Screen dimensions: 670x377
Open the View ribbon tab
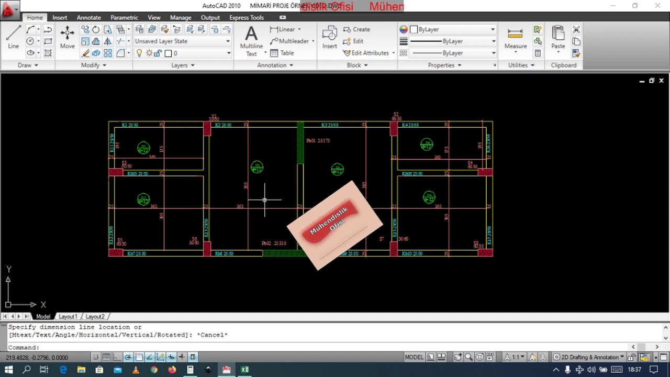(x=154, y=17)
